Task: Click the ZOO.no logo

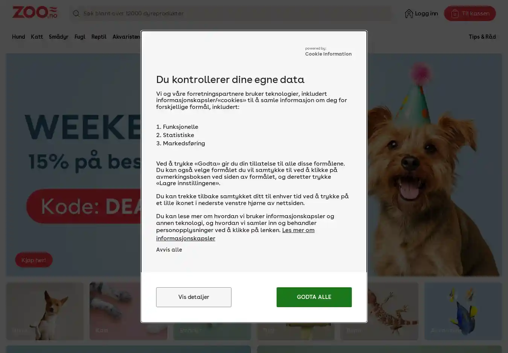Action: (x=35, y=12)
